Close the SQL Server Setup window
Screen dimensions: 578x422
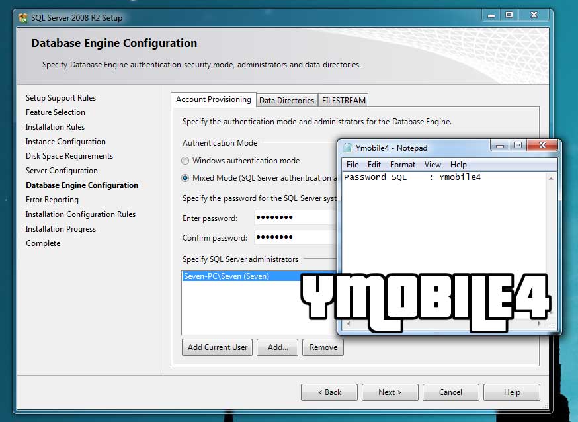click(x=534, y=15)
